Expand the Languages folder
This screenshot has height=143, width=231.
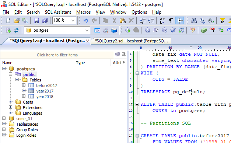pyautogui.click(x=10, y=113)
